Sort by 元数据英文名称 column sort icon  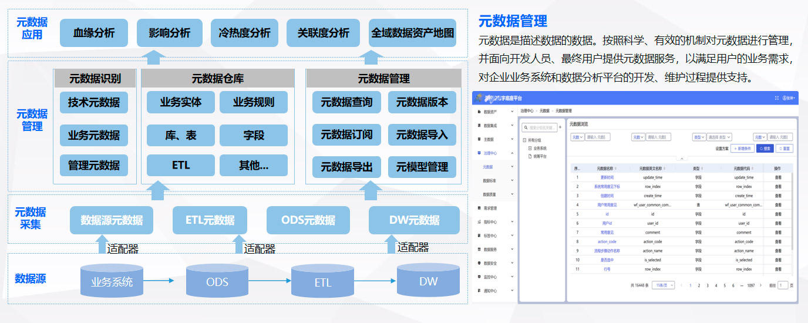664,169
